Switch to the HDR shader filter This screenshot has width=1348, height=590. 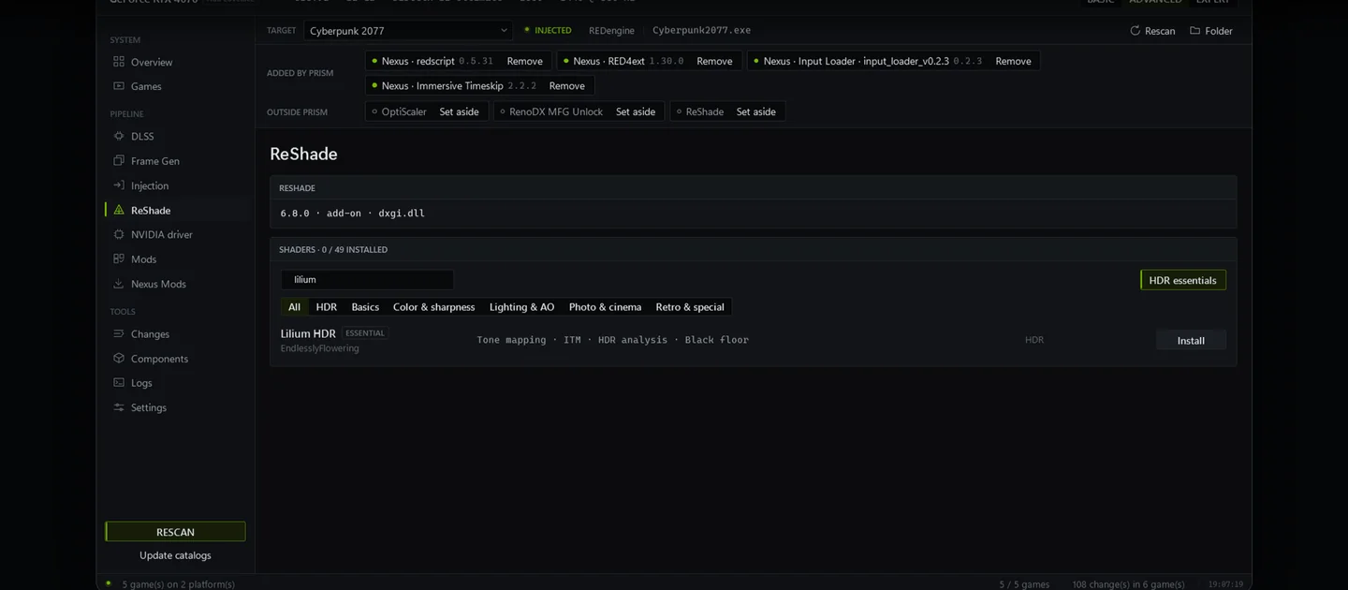coord(327,307)
